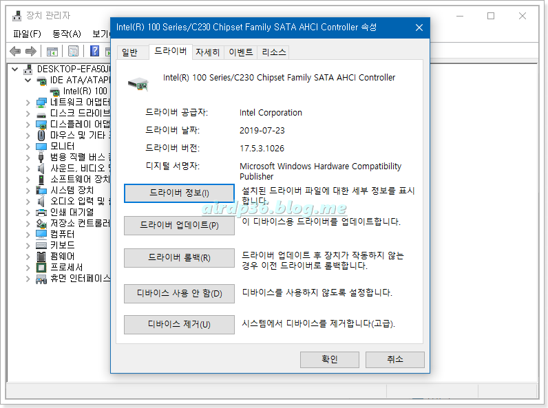The image size is (548, 408).
Task: Collapse the IDE ATA/ATAPI node
Action: [x=28, y=80]
